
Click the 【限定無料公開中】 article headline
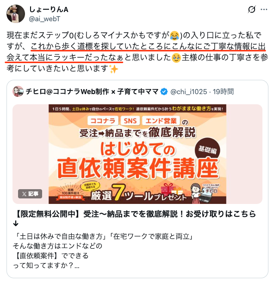tap(135, 218)
